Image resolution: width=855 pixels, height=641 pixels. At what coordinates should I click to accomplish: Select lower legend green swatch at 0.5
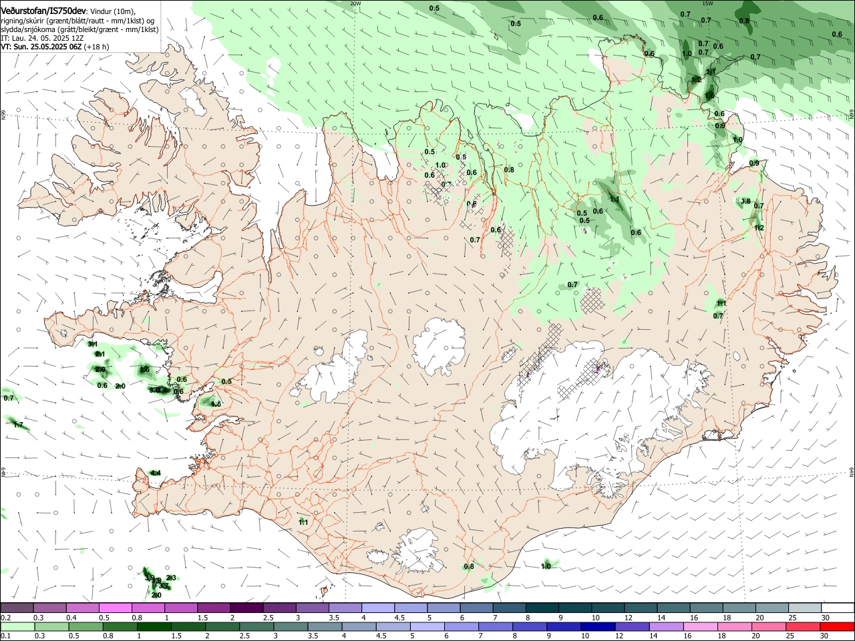(85, 626)
